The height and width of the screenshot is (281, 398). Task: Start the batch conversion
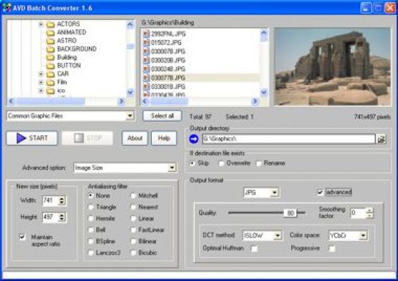[32, 138]
